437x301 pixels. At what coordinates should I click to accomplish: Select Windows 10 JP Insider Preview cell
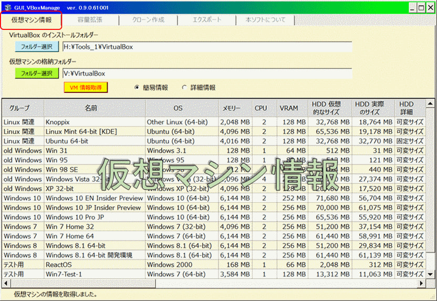point(95,207)
